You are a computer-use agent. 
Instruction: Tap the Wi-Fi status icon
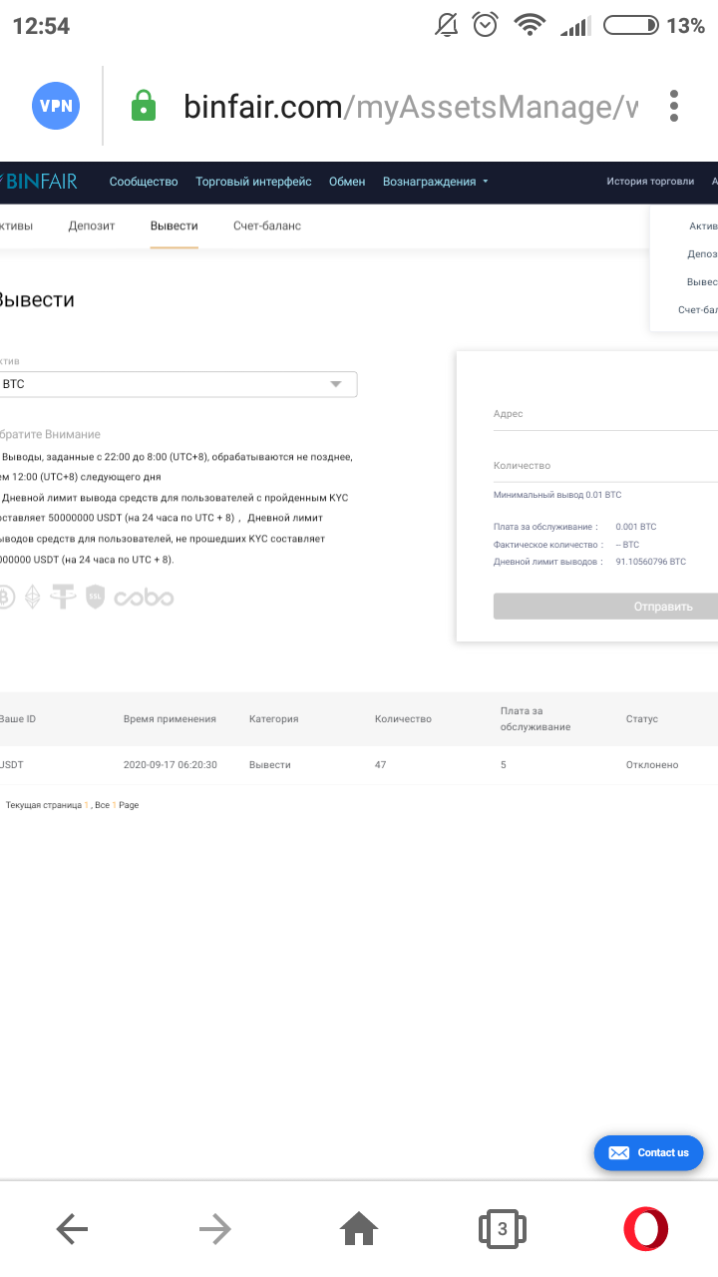530,26
